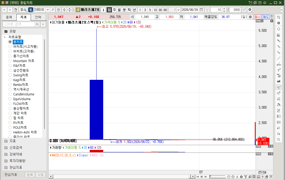The width and height of the screenshot is (285, 180).
Task: Click the 등록 register button
Action: click(x=30, y=175)
